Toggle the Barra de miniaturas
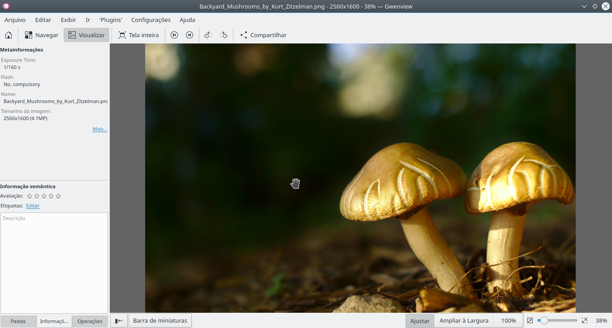The height and width of the screenshot is (328, 612). 160,320
